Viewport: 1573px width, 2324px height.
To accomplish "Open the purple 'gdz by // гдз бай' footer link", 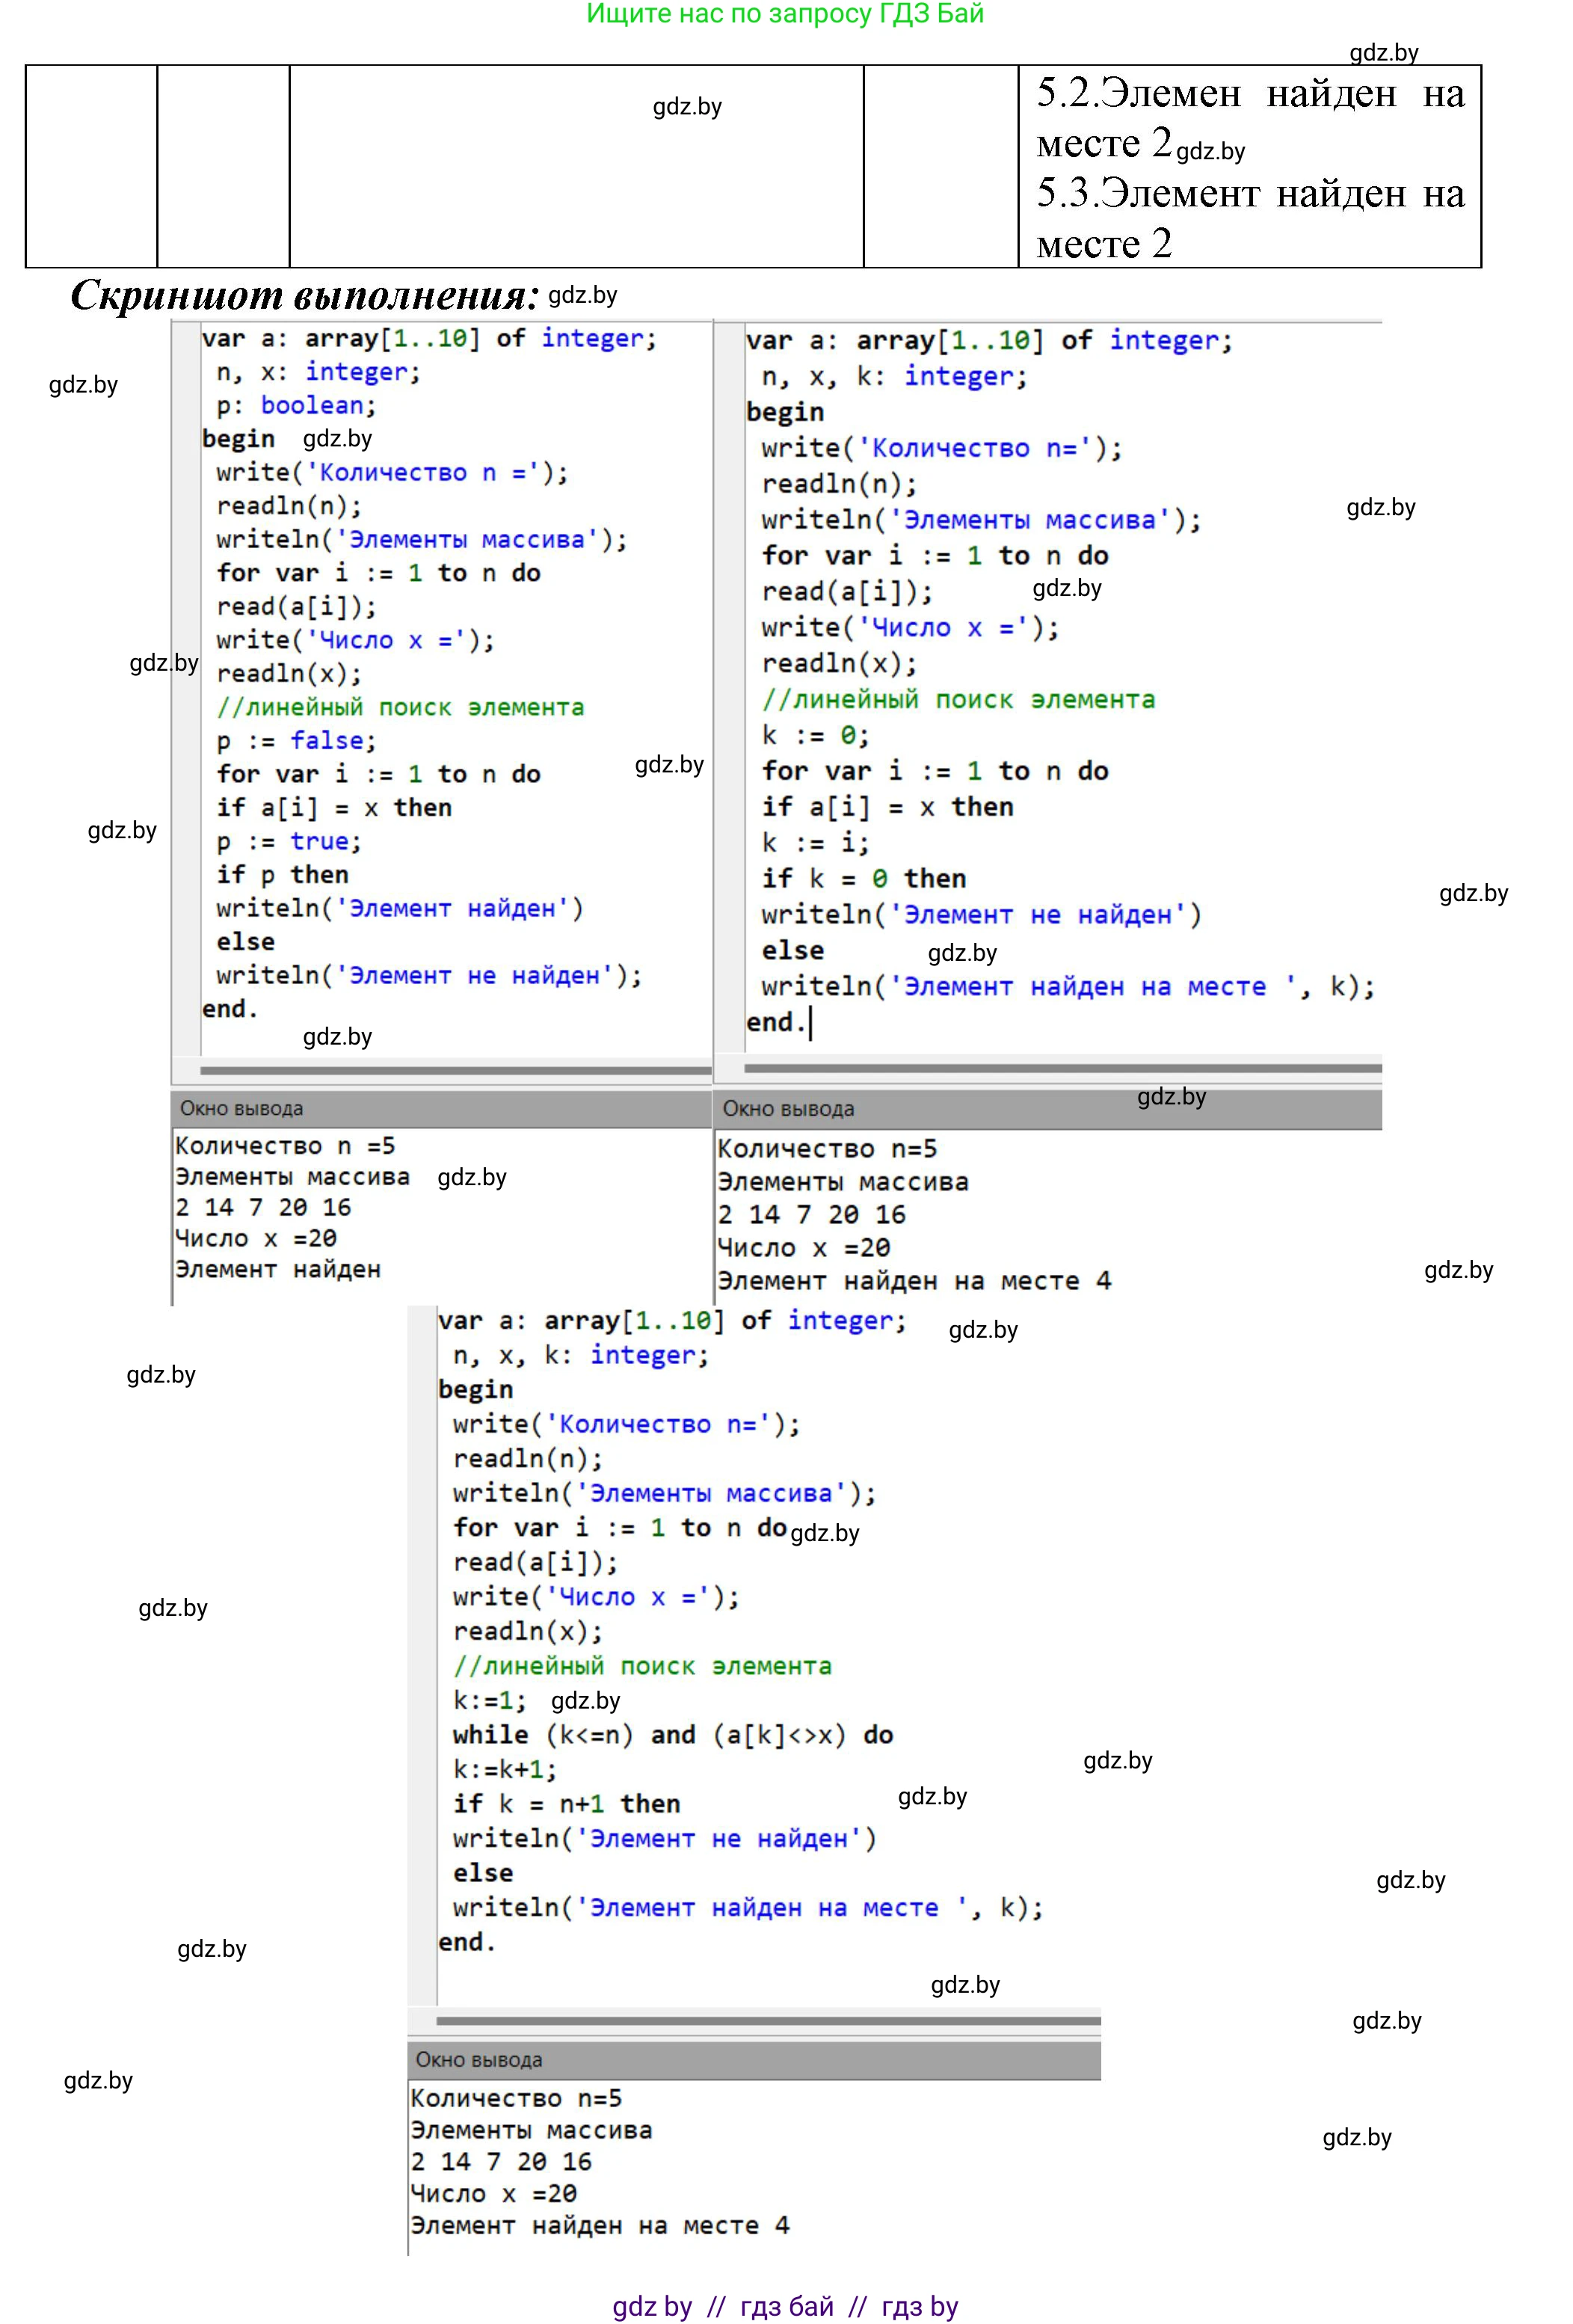I will click(785, 2306).
